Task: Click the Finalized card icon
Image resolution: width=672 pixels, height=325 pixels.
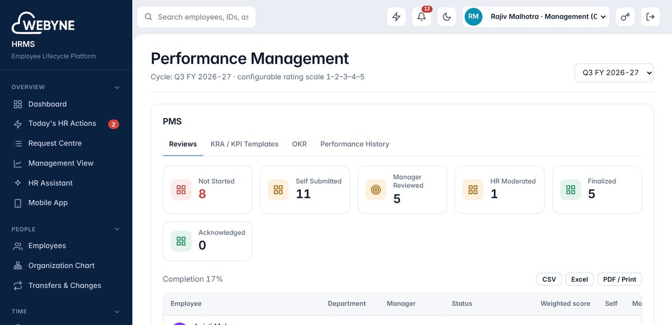Action: tap(571, 190)
